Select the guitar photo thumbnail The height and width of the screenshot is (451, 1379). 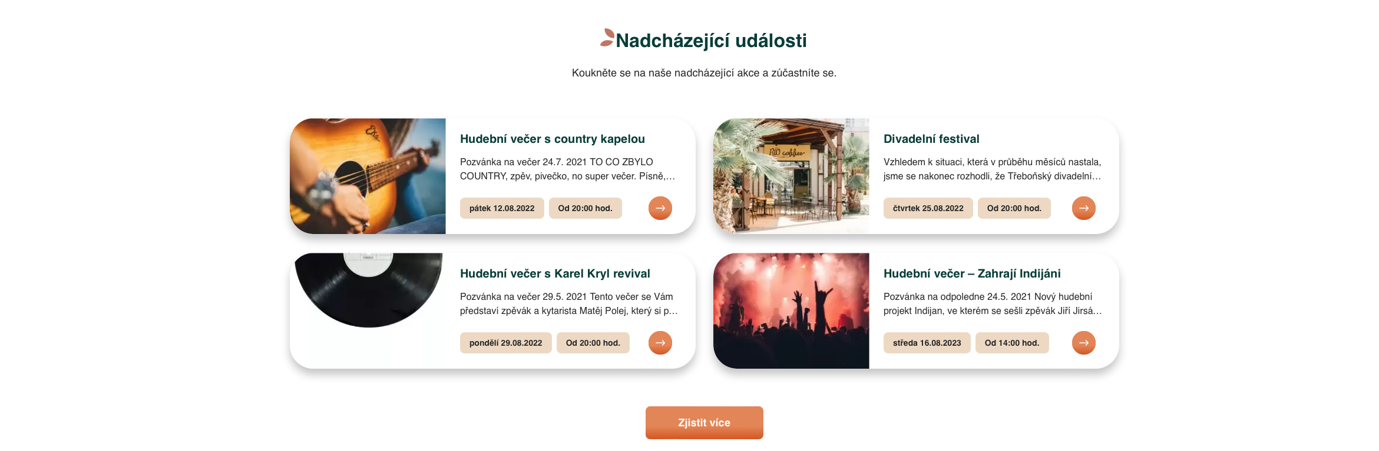(x=368, y=176)
